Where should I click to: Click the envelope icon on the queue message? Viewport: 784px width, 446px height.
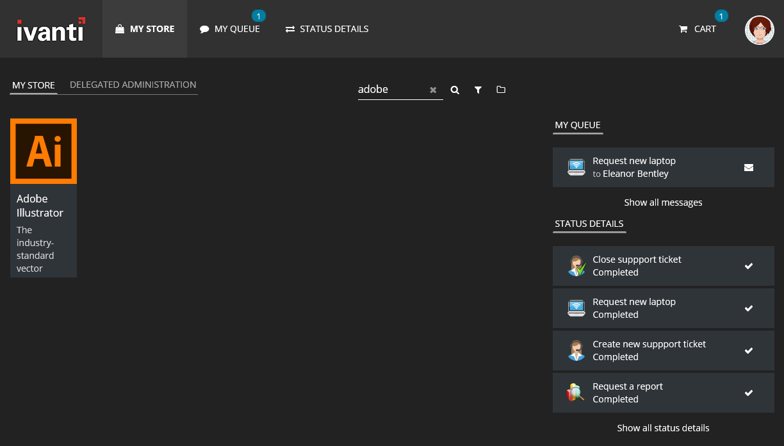point(749,168)
